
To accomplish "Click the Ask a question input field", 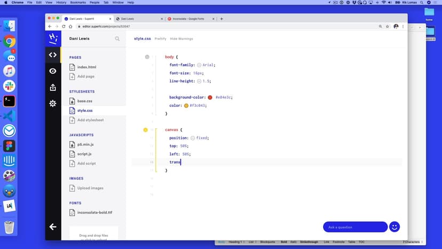I will 355,227.
